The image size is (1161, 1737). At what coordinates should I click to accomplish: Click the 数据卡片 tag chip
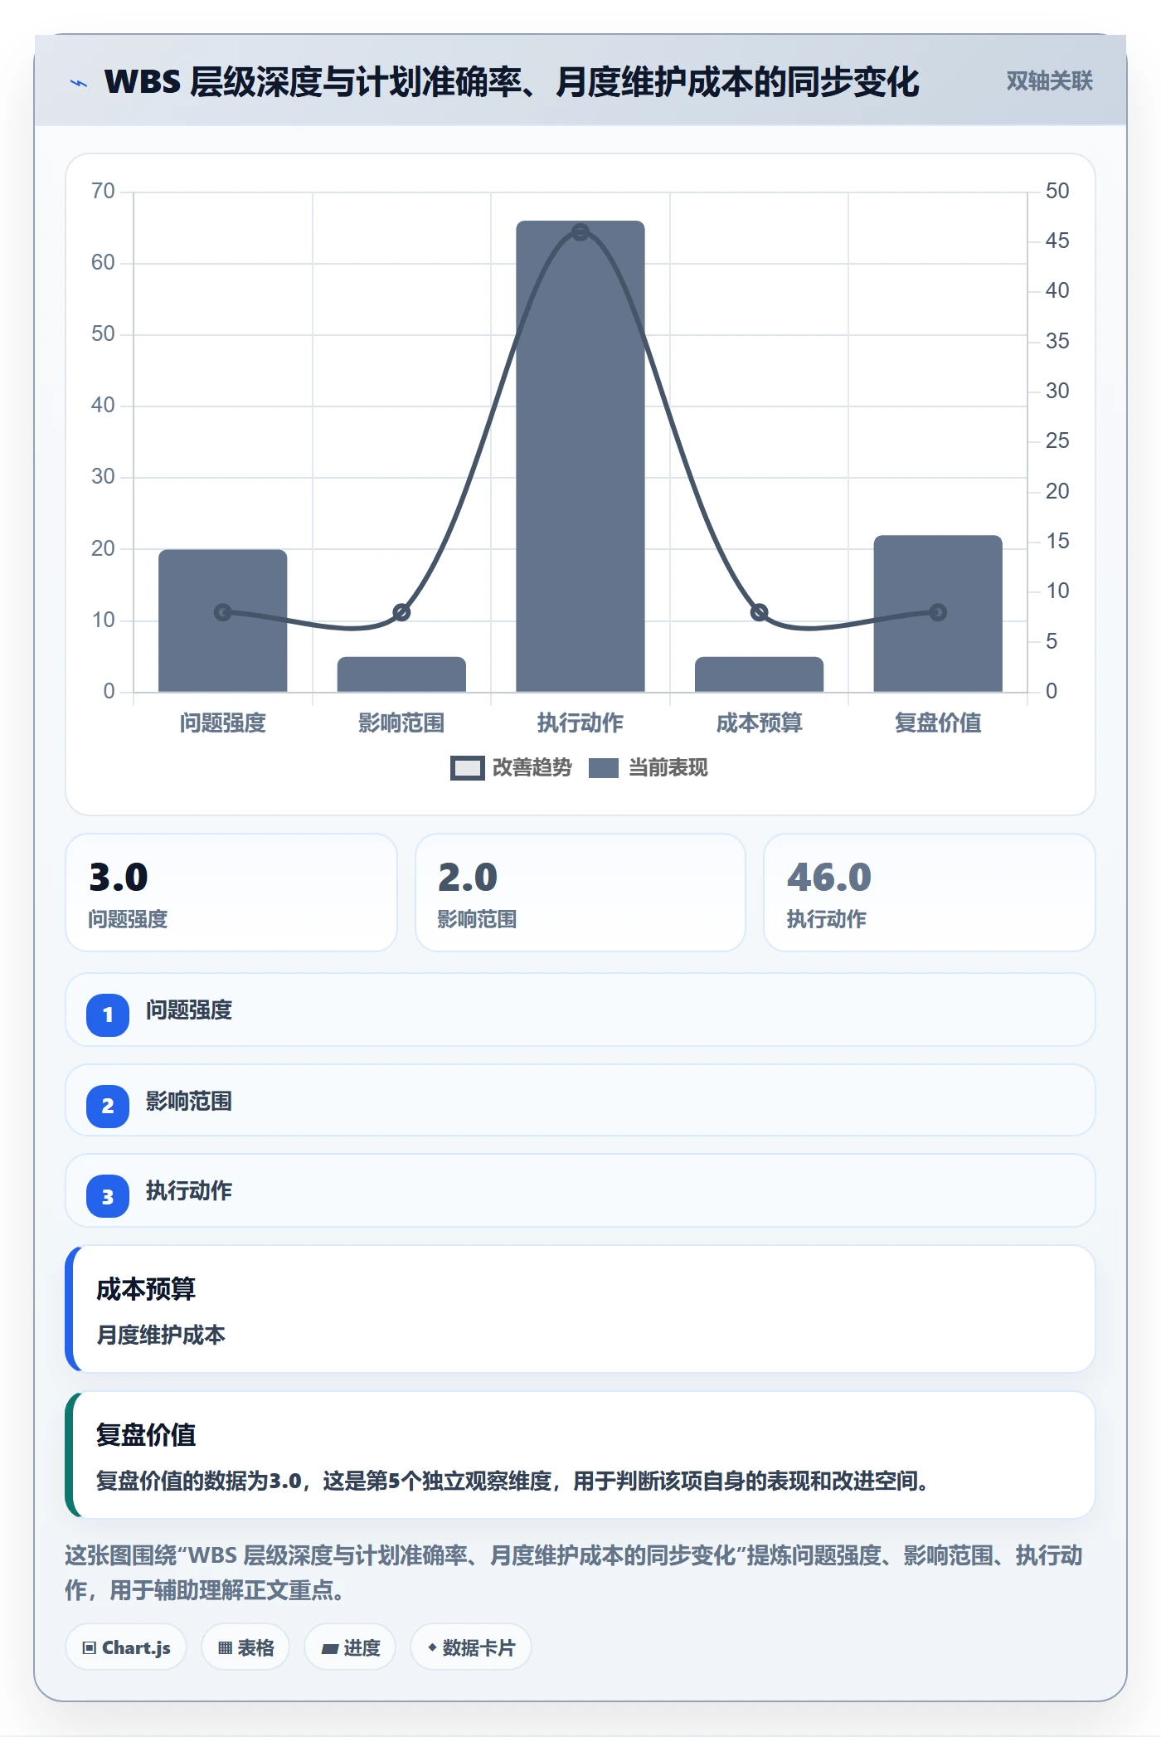(471, 1647)
